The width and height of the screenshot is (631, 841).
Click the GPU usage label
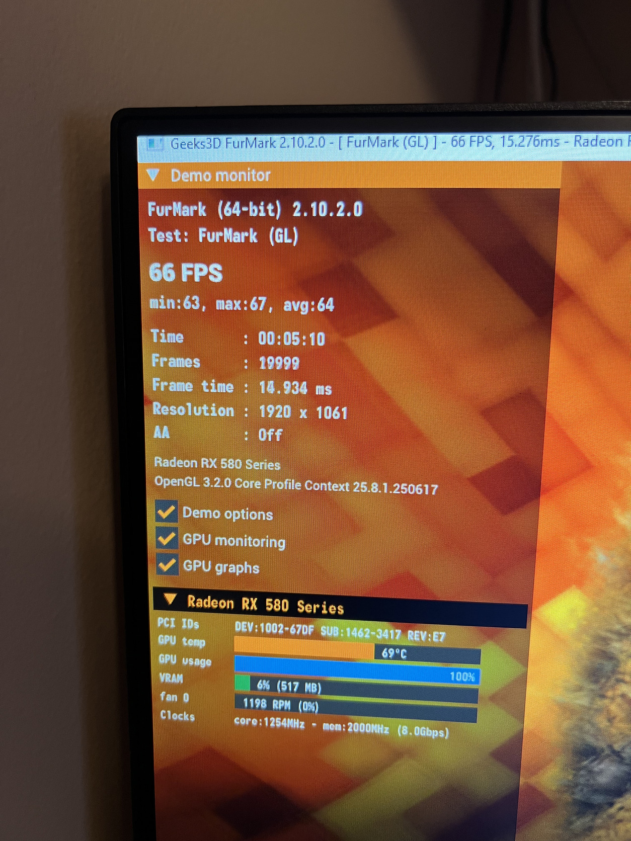[x=185, y=660]
